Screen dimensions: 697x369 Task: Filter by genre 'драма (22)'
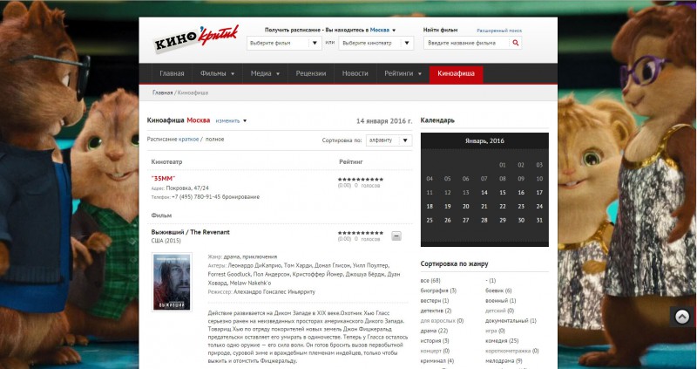[434, 331]
